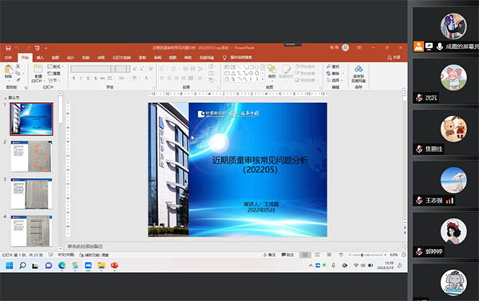Collapse the ribbon with the chevron arrow

click(x=403, y=88)
